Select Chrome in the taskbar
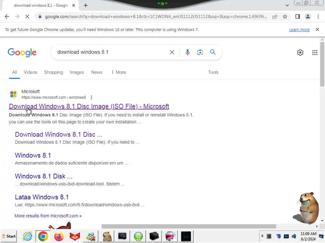This screenshot has height=243, width=325. [43, 236]
